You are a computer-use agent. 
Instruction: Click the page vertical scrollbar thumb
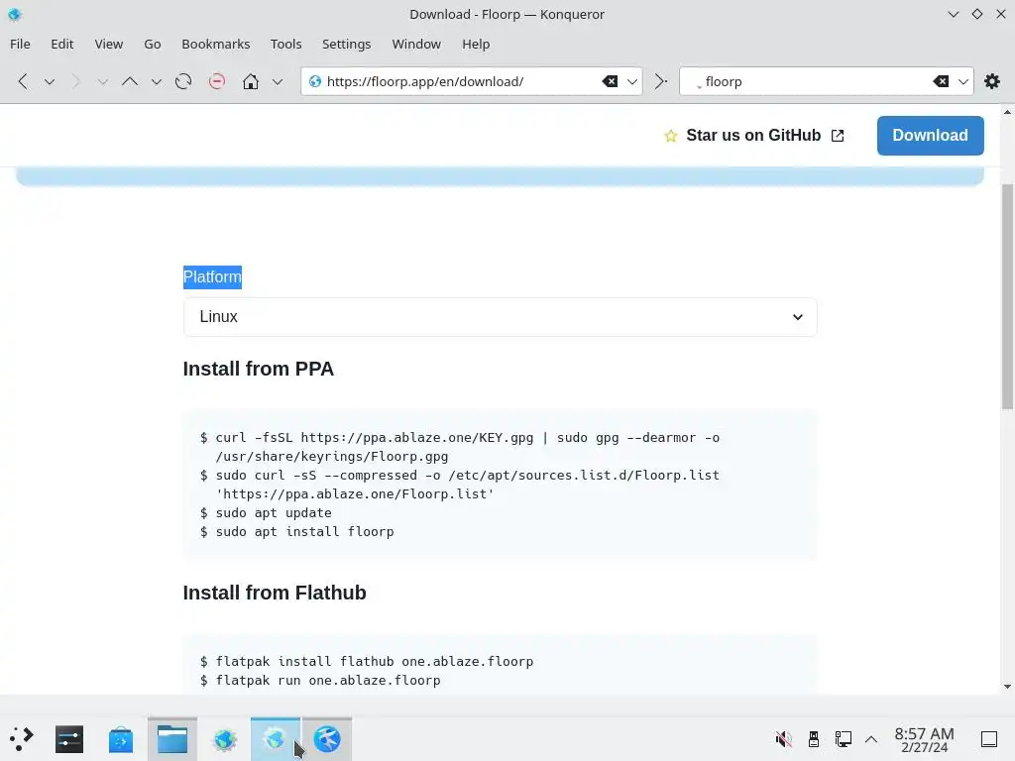pyautogui.click(x=1007, y=296)
